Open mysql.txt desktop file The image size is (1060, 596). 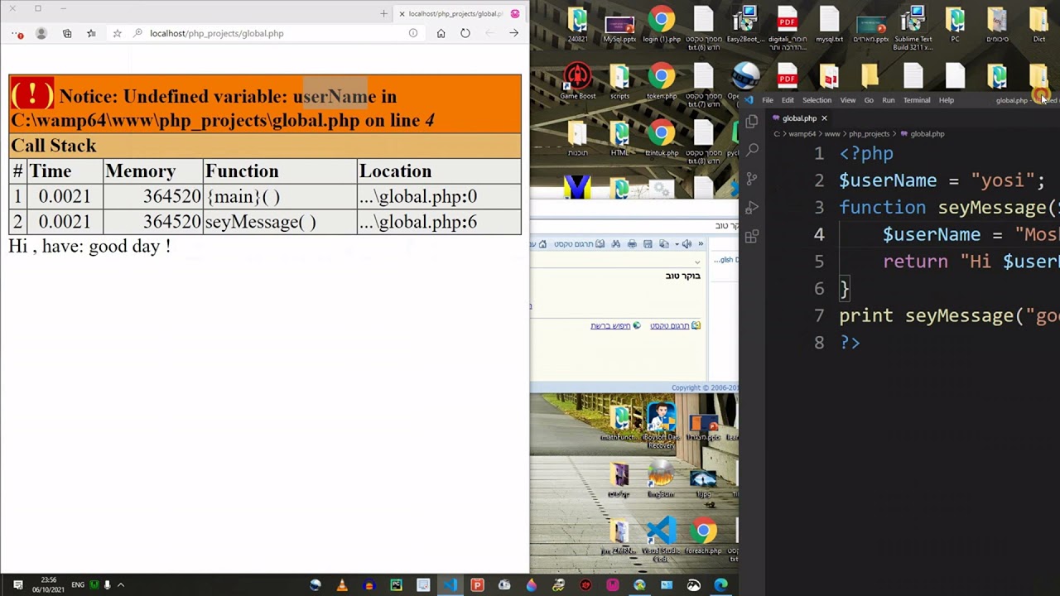point(829,26)
